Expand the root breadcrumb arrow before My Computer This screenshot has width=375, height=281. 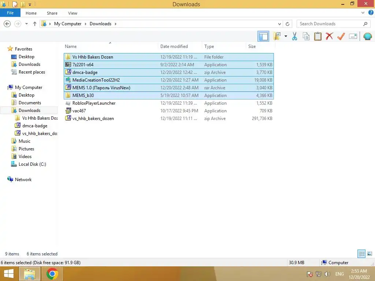pyautogui.click(x=50, y=24)
